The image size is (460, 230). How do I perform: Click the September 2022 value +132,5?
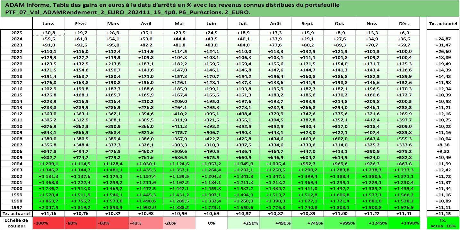coord(308,51)
